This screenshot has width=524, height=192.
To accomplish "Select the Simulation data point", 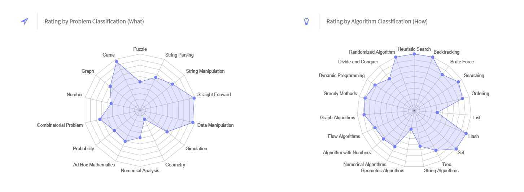I will click(167, 132).
